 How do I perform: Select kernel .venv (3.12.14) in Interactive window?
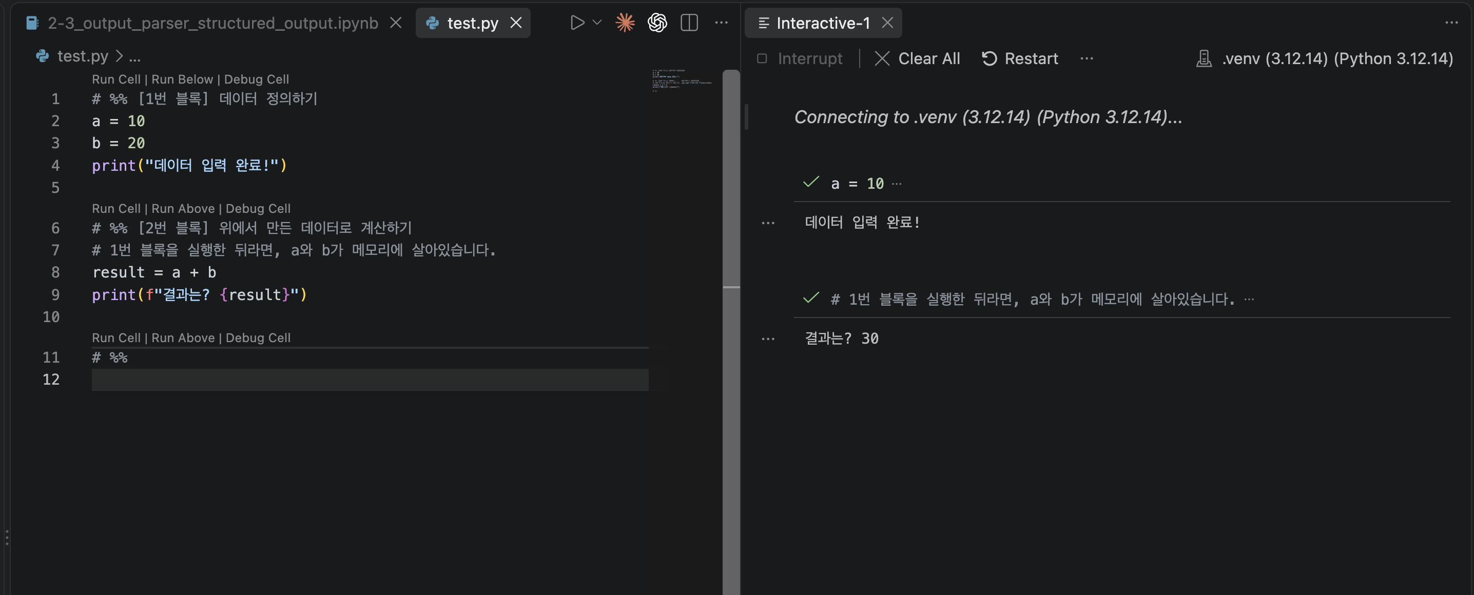(x=1325, y=58)
